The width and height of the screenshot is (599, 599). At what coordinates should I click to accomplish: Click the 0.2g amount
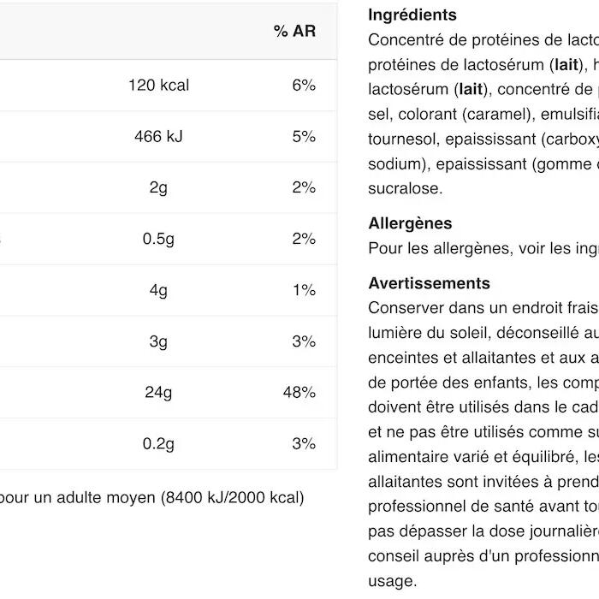158,444
